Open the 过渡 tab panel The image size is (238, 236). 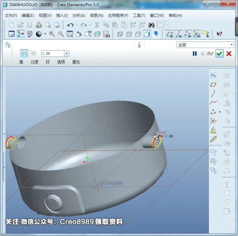pyautogui.click(x=34, y=62)
